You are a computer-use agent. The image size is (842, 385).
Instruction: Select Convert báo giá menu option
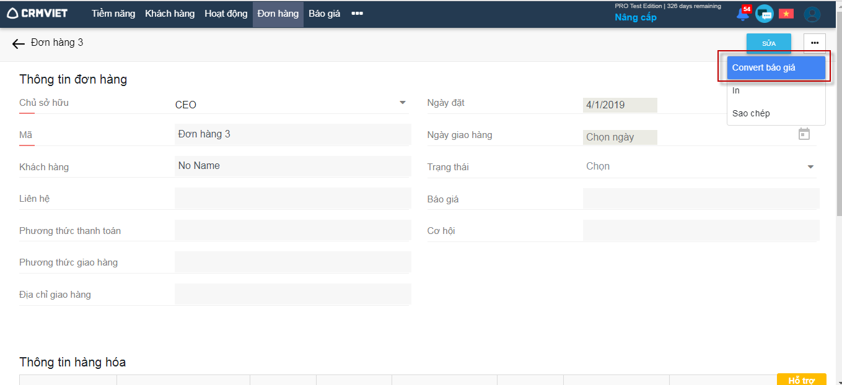(771, 68)
